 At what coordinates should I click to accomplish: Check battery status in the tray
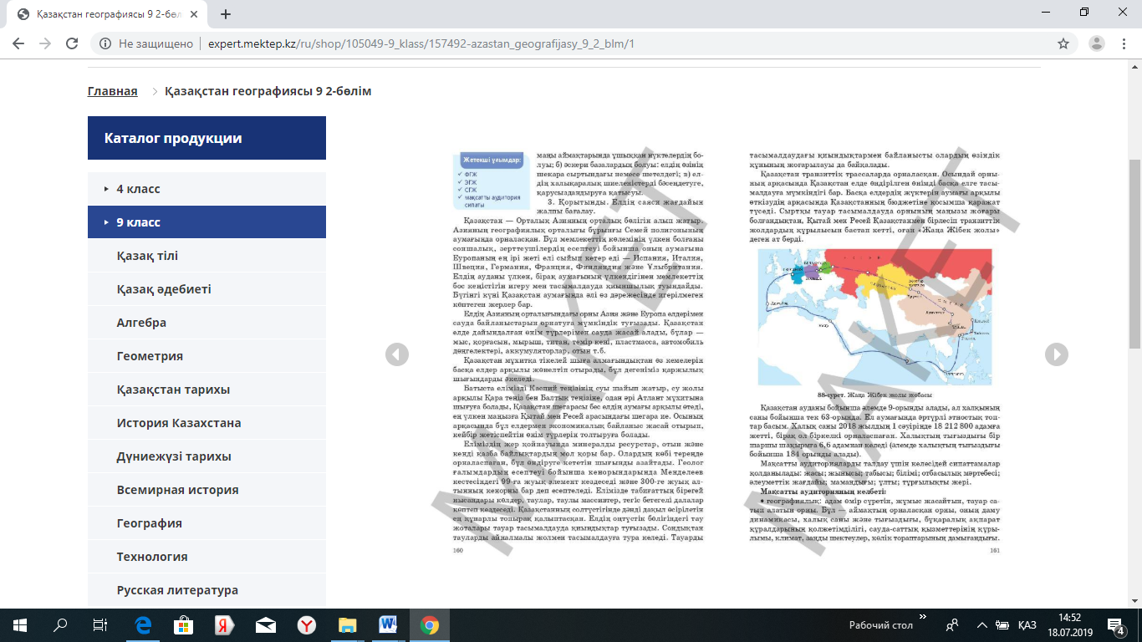click(1002, 625)
